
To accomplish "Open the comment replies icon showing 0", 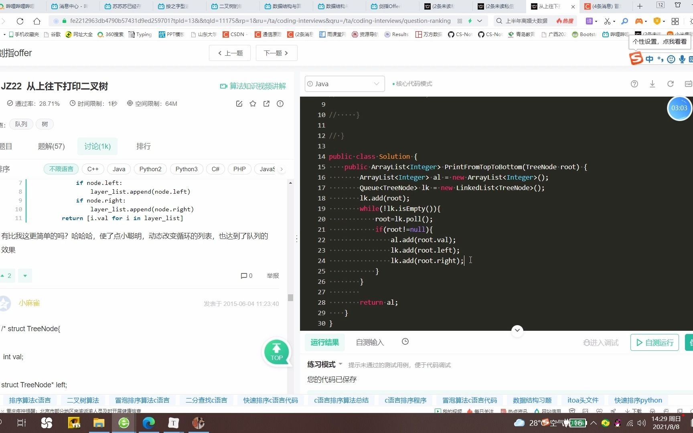I will click(246, 275).
